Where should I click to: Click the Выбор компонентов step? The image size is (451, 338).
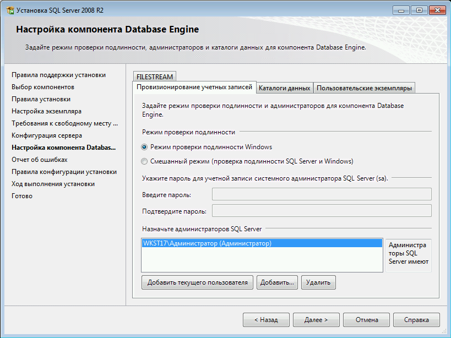(43, 87)
